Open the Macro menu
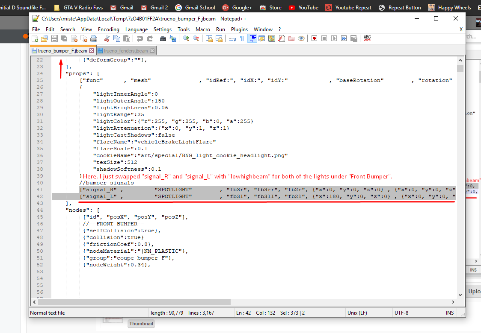This screenshot has height=333, width=481. point(203,29)
